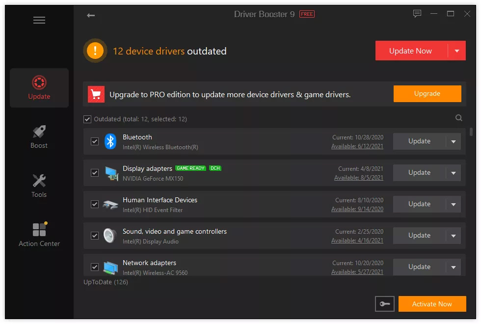Image resolution: width=481 pixels, height=324 pixels.
Task: Update the Intel HID Event Filter driver
Action: (419, 204)
